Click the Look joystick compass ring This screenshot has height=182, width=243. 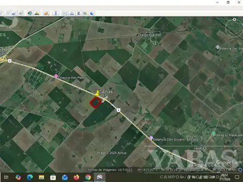[234, 28]
